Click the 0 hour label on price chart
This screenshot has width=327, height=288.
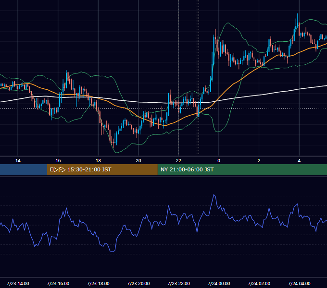coord(219,161)
